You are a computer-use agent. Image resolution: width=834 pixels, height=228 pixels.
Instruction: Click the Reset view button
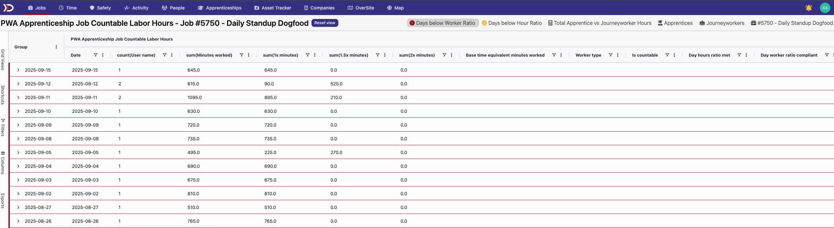[325, 23]
